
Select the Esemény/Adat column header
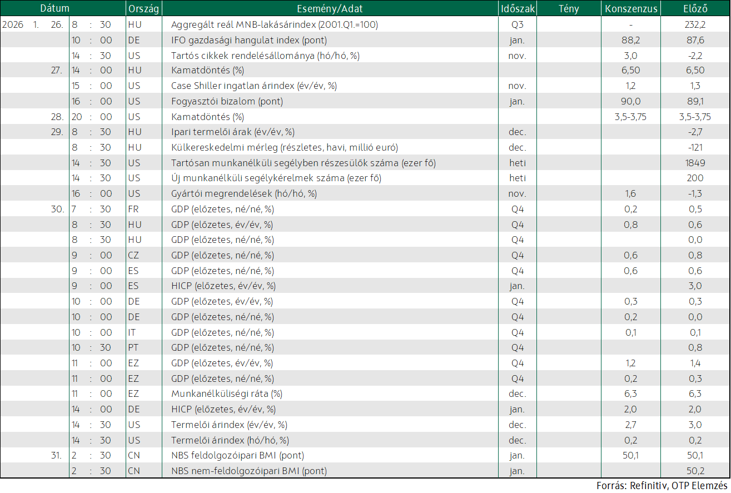point(330,9)
